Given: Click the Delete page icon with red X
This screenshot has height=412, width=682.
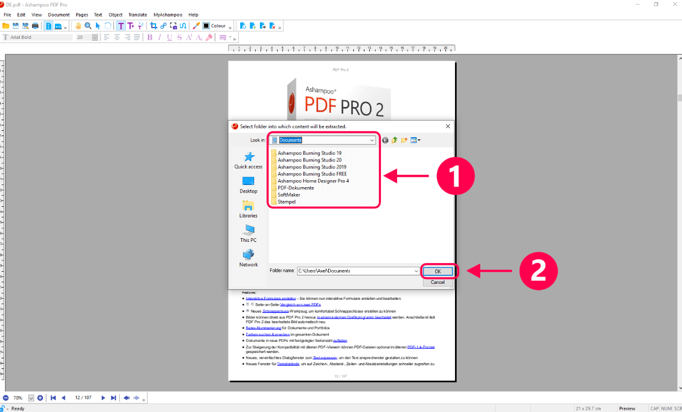Looking at the screenshot, I should pyautogui.click(x=272, y=26).
